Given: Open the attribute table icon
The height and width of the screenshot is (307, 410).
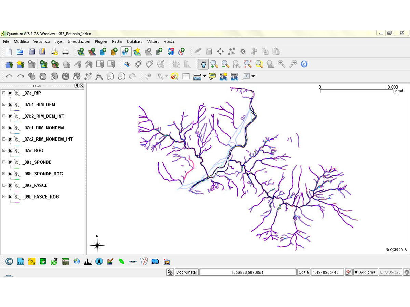Looking at the screenshot, I should [x=186, y=76].
